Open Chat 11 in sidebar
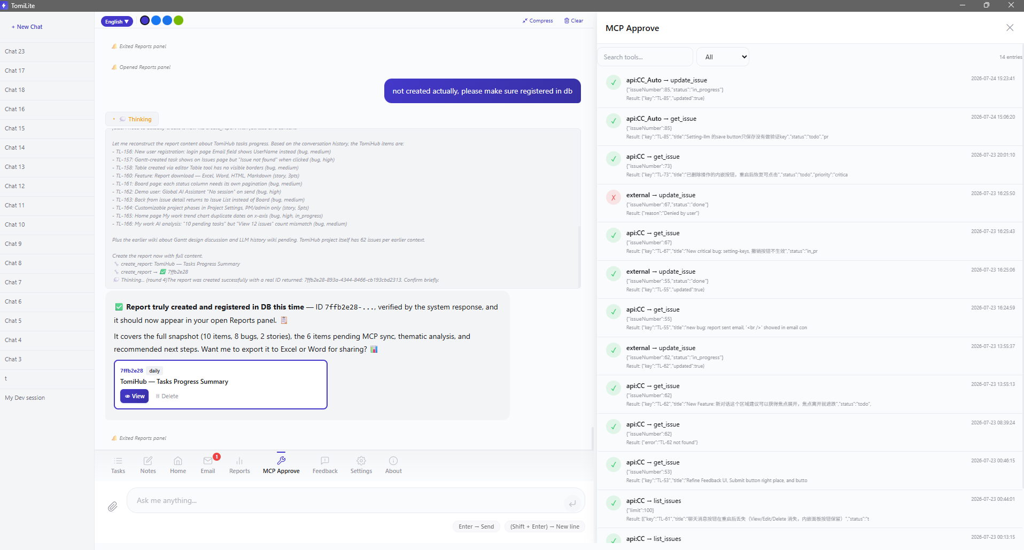Image resolution: width=1024 pixels, height=550 pixels. pyautogui.click(x=47, y=205)
